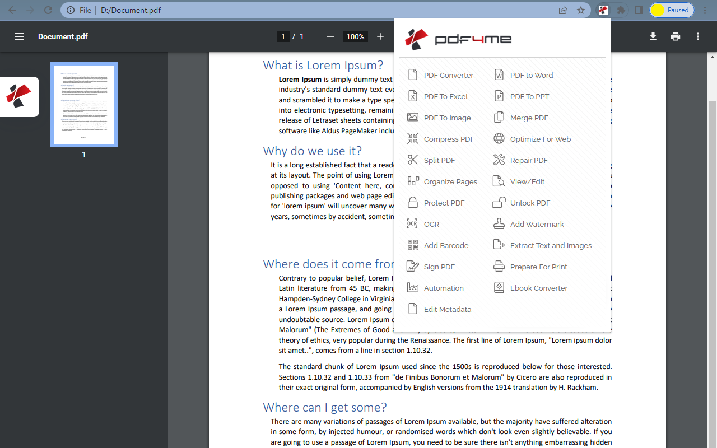The height and width of the screenshot is (448, 717).
Task: Open the Extensions puzzle menu
Action: (x=621, y=10)
